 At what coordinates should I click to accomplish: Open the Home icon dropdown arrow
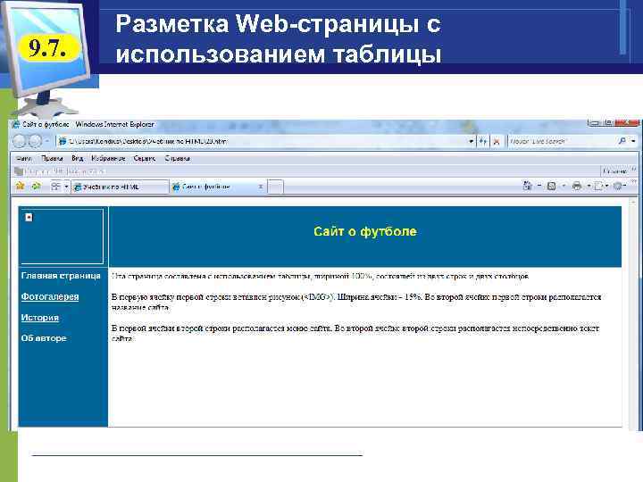pos(539,186)
